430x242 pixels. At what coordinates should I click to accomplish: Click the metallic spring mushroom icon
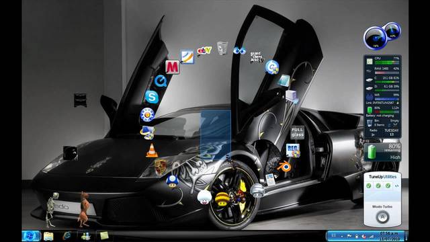[x=257, y=190]
